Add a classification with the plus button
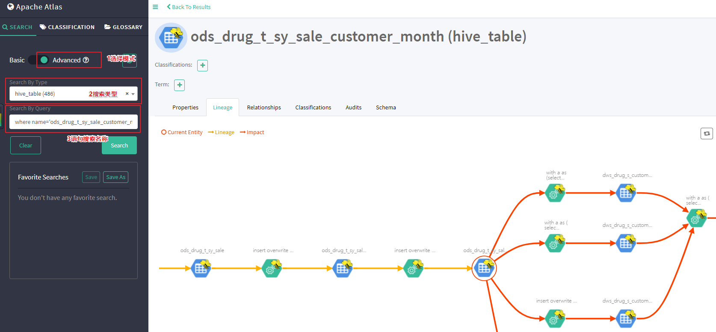 pyautogui.click(x=202, y=65)
